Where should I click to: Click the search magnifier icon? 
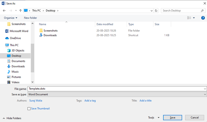point(202,11)
